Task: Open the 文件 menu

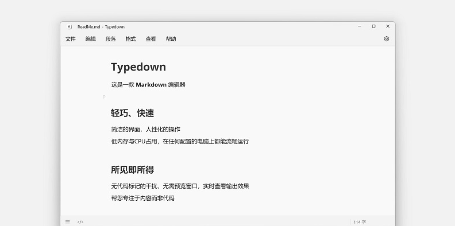Action: coord(71,39)
